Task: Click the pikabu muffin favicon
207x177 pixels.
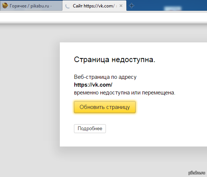Action: [5, 6]
